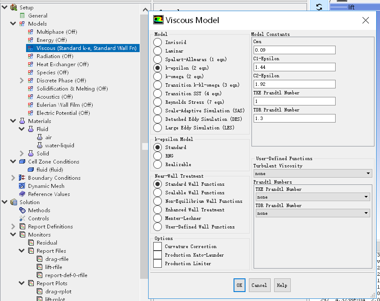Choose k-omega (2 eqn) model

tap(158, 76)
